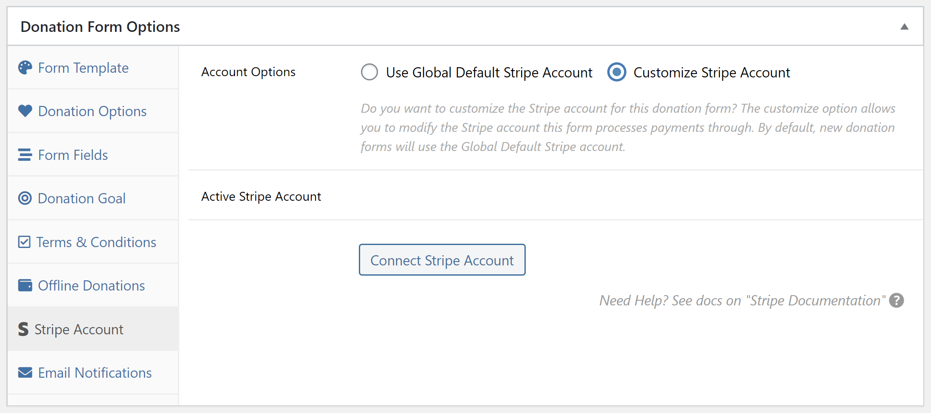
Task: Click the checkbox icon beside Terms & Conditions
Action: 25,242
